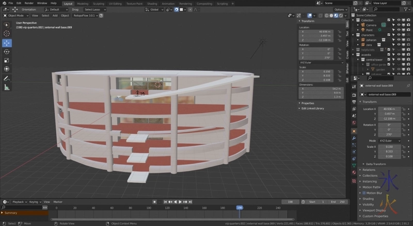Expand the Delta Transform panel
This screenshot has height=226, width=413.
[x=375, y=164]
